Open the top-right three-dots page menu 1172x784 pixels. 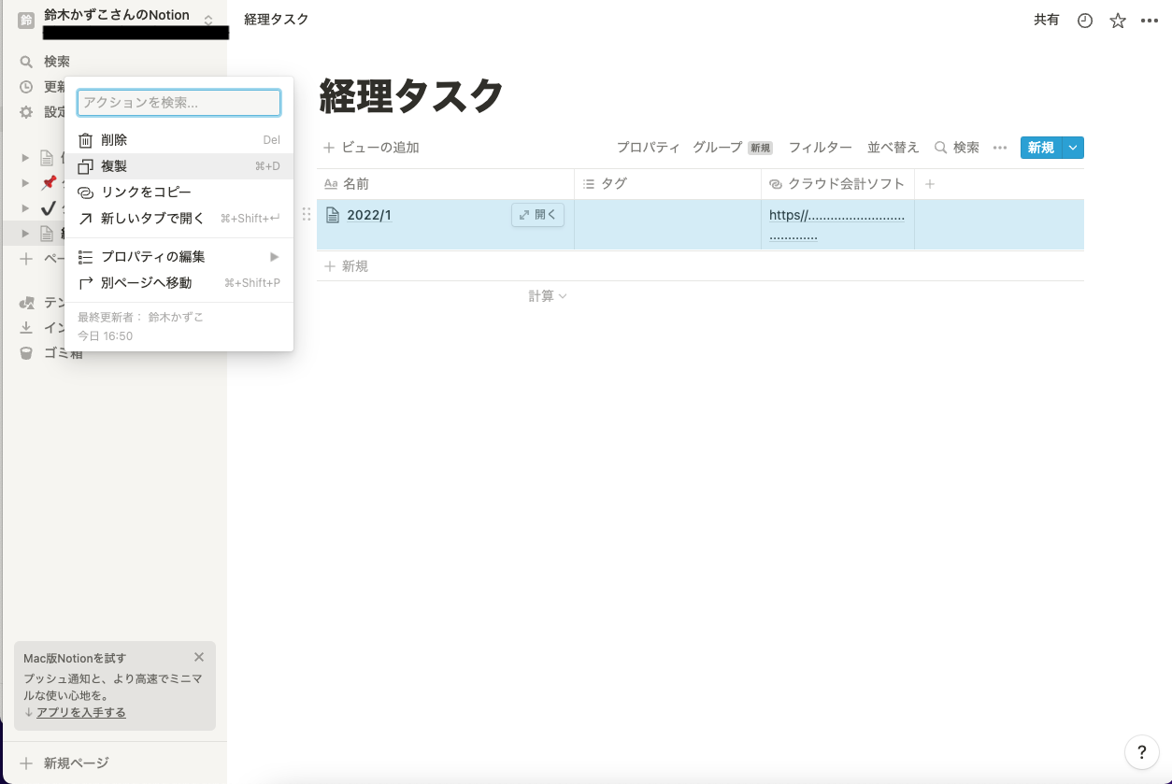point(1150,21)
